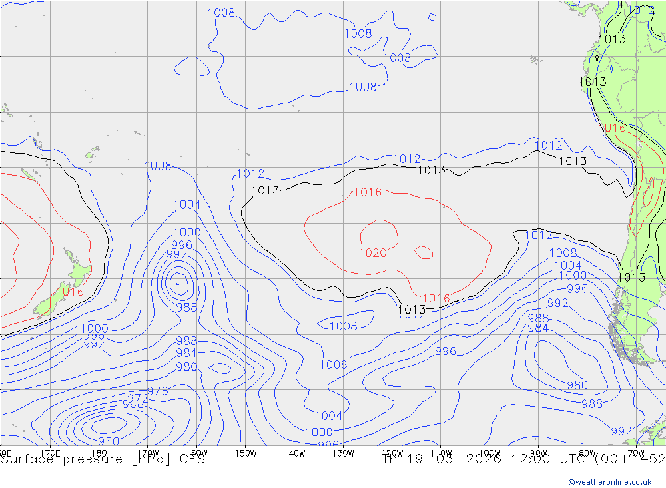Viewport: 666px width, 488px height.
Task: Click the 90W longitude axis label
Action: [538, 453]
